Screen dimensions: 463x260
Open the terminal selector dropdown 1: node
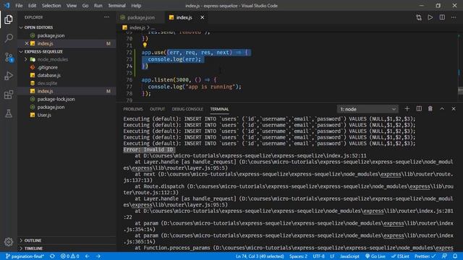[368, 109]
